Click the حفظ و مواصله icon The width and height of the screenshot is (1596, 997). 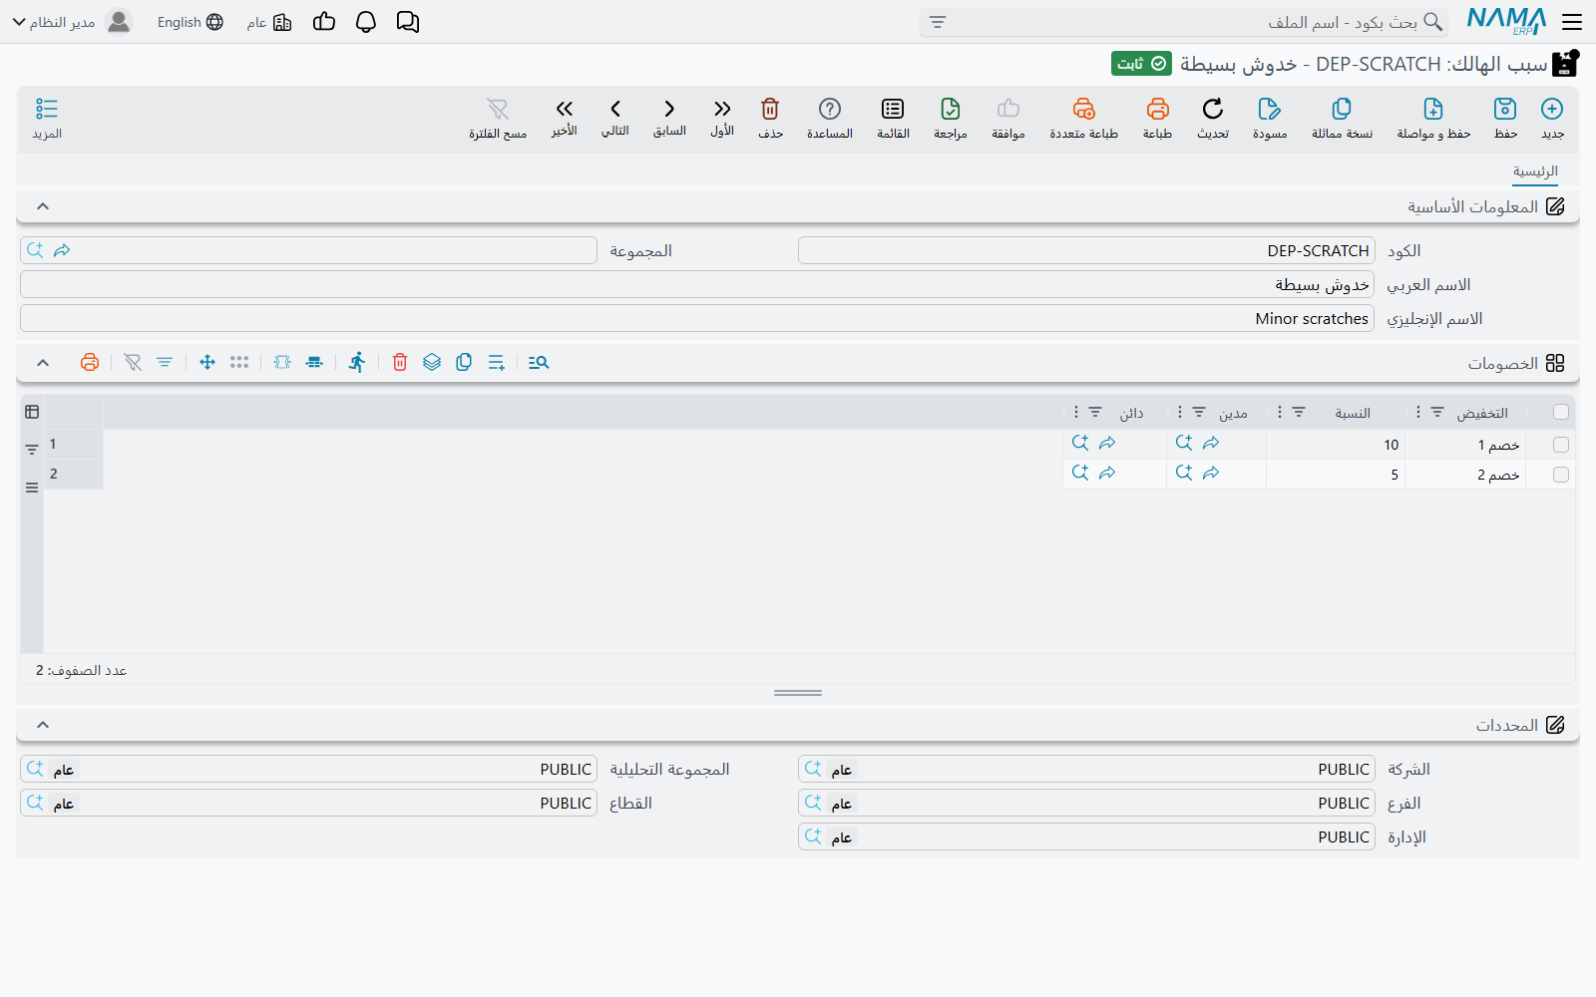pos(1433,109)
